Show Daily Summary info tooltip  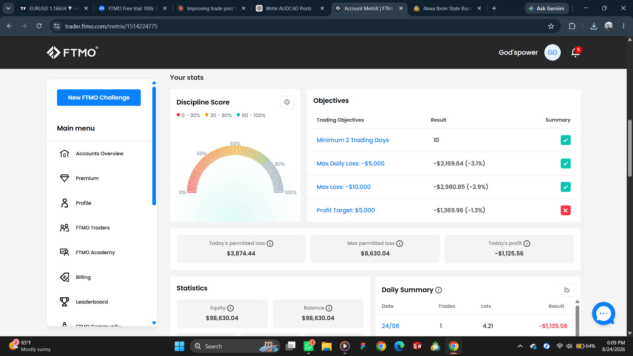point(438,290)
